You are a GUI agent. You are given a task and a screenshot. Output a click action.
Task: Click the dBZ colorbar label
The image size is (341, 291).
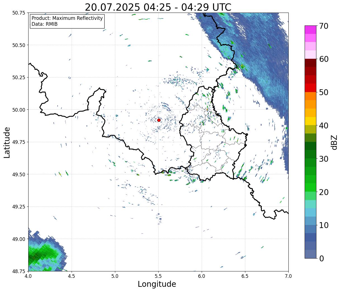click(334, 142)
